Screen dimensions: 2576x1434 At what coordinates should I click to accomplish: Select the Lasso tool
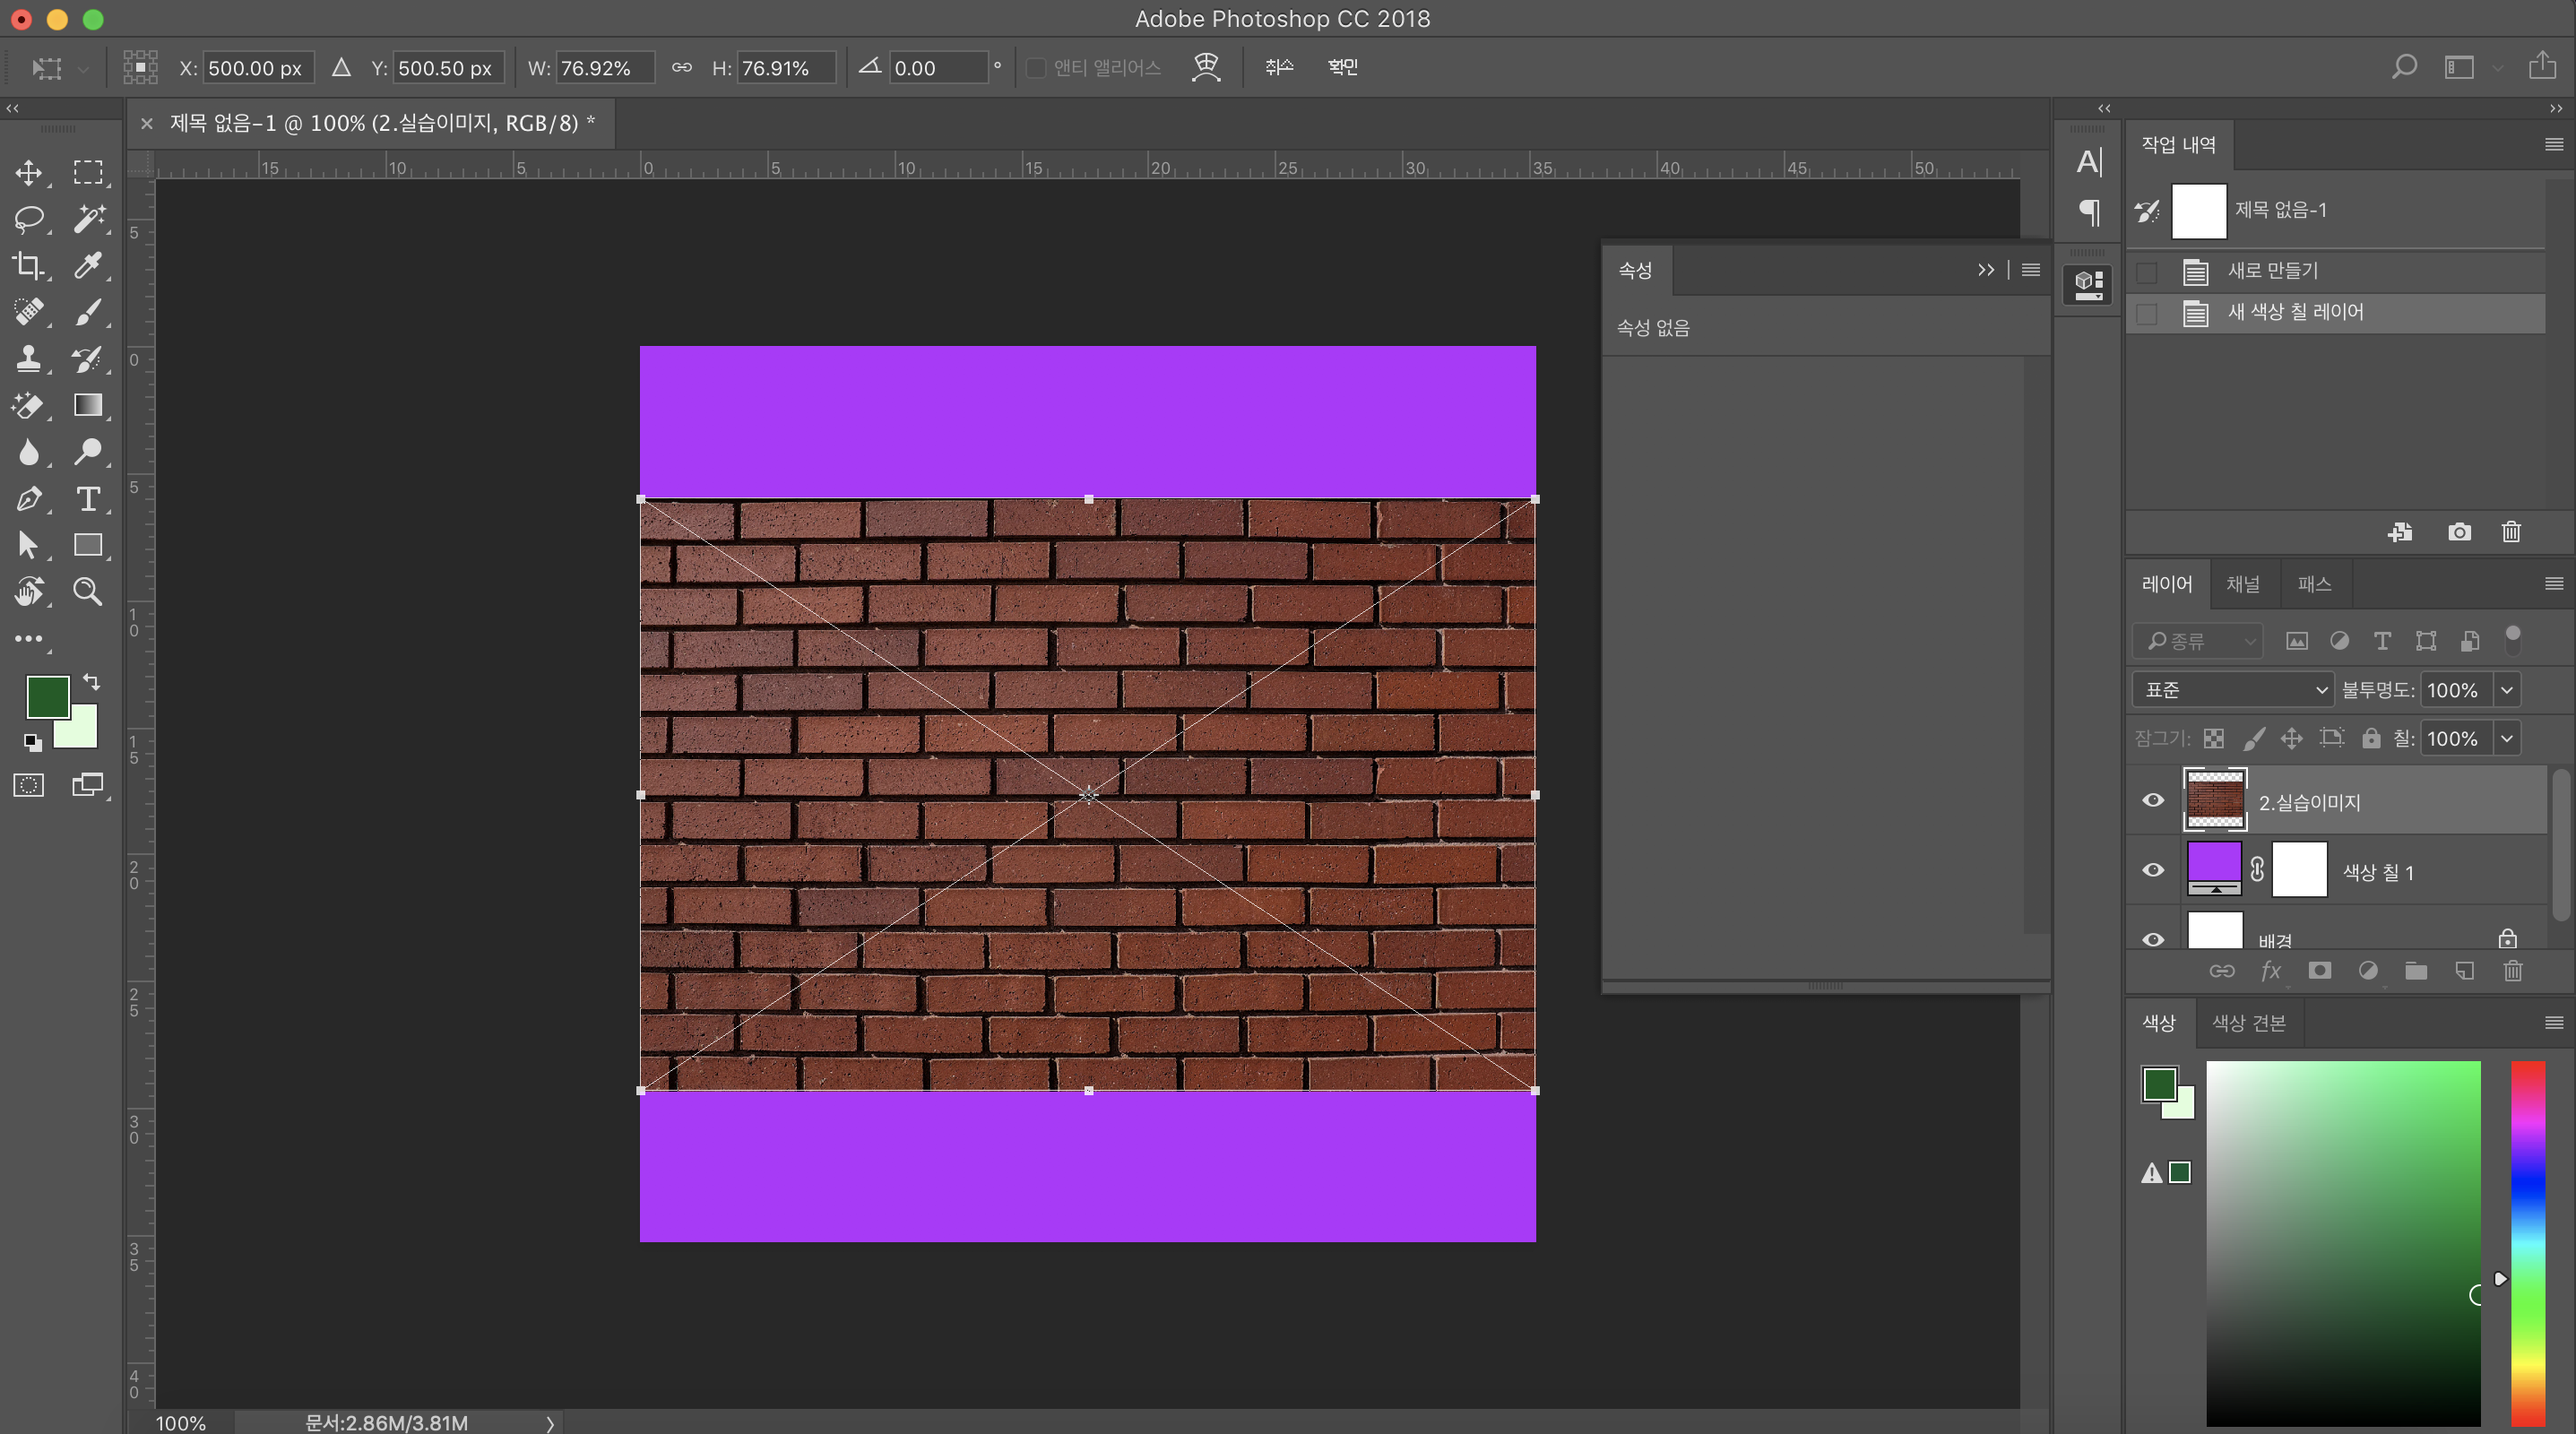pos(29,219)
